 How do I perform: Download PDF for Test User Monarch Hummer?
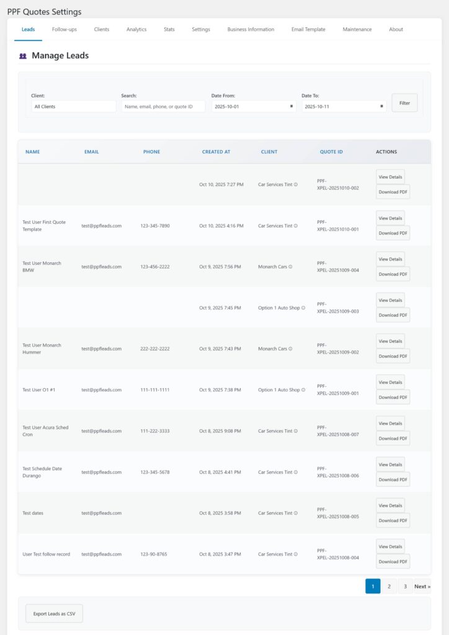[x=393, y=356]
